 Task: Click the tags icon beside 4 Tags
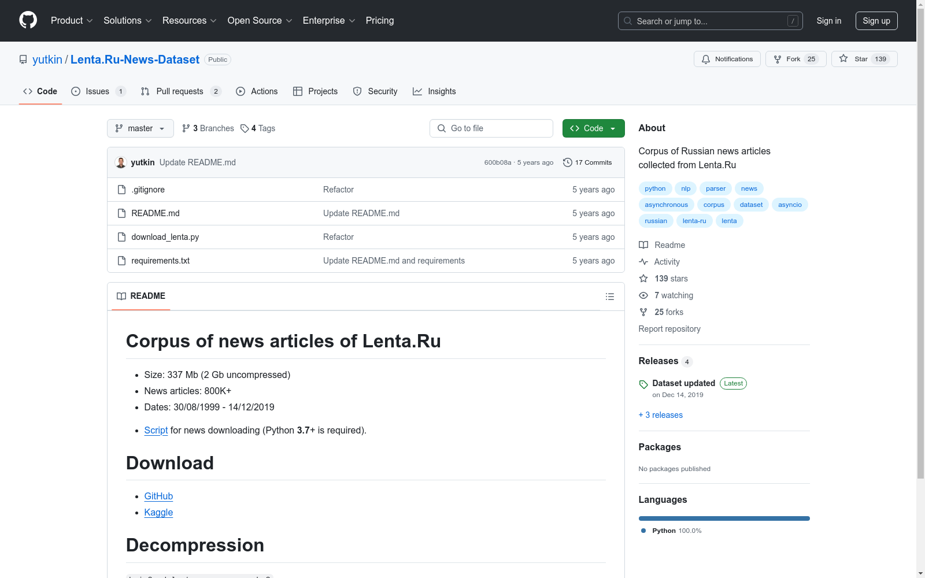[x=245, y=128]
